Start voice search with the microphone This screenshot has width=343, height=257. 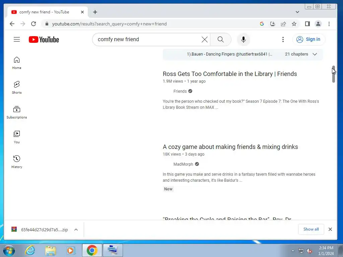click(x=243, y=39)
